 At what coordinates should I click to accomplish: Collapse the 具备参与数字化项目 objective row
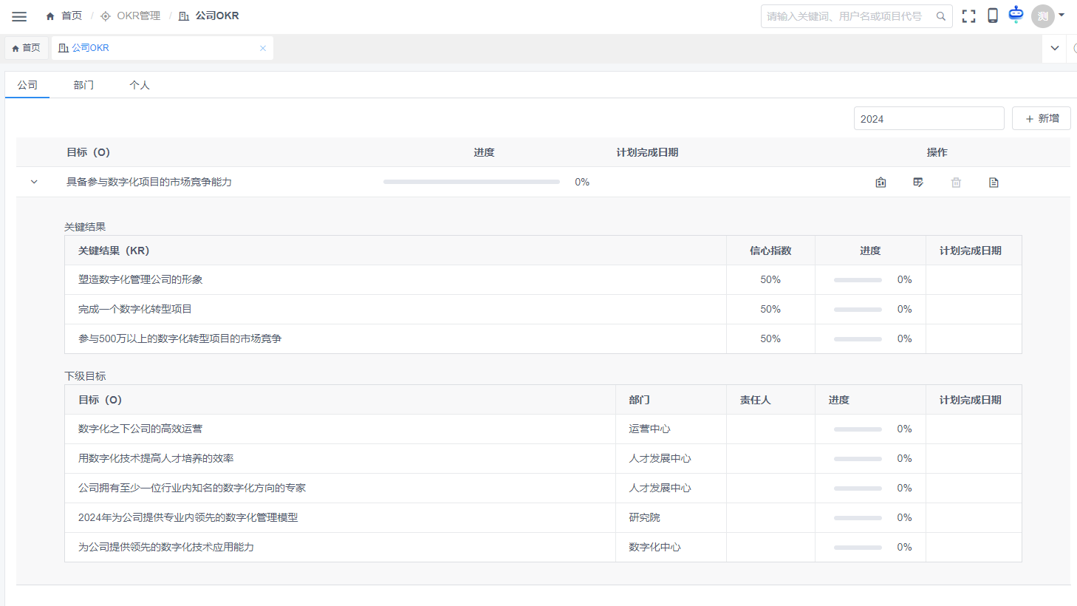point(34,182)
